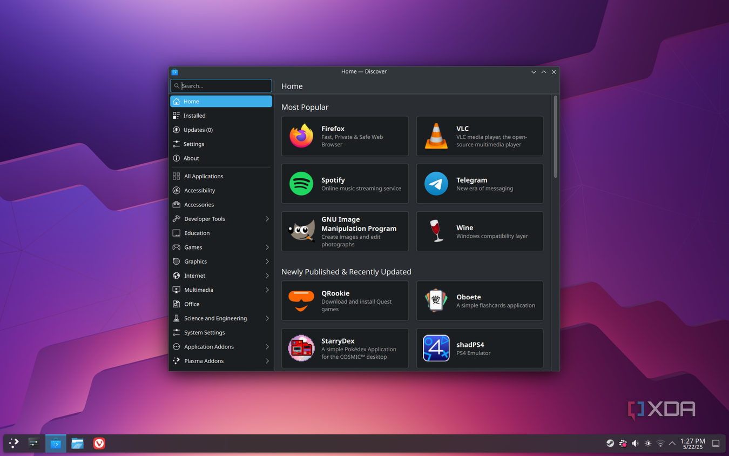Open the System Settings category
Screen dimensions: 729x456
221,333
